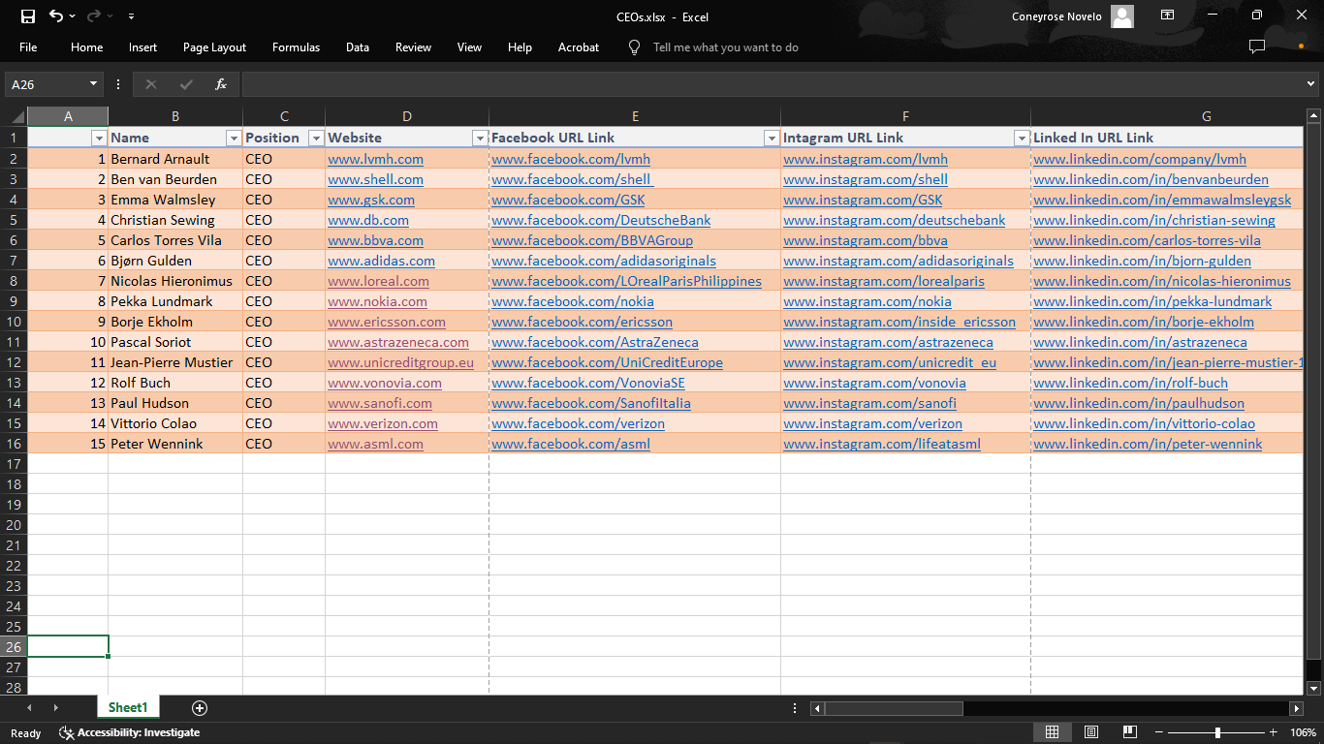Click the Name Box field

click(x=46, y=84)
